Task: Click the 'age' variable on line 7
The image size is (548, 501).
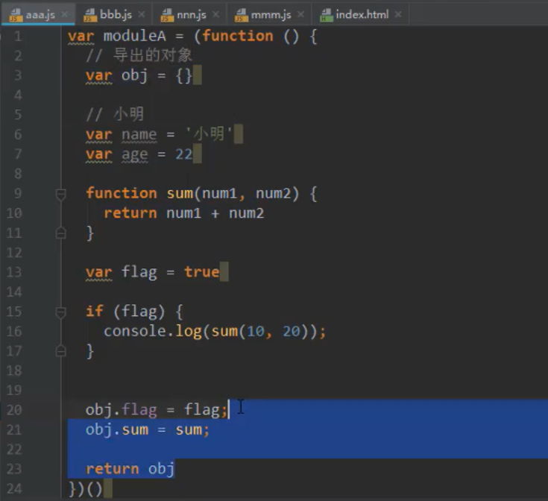Action: click(134, 155)
